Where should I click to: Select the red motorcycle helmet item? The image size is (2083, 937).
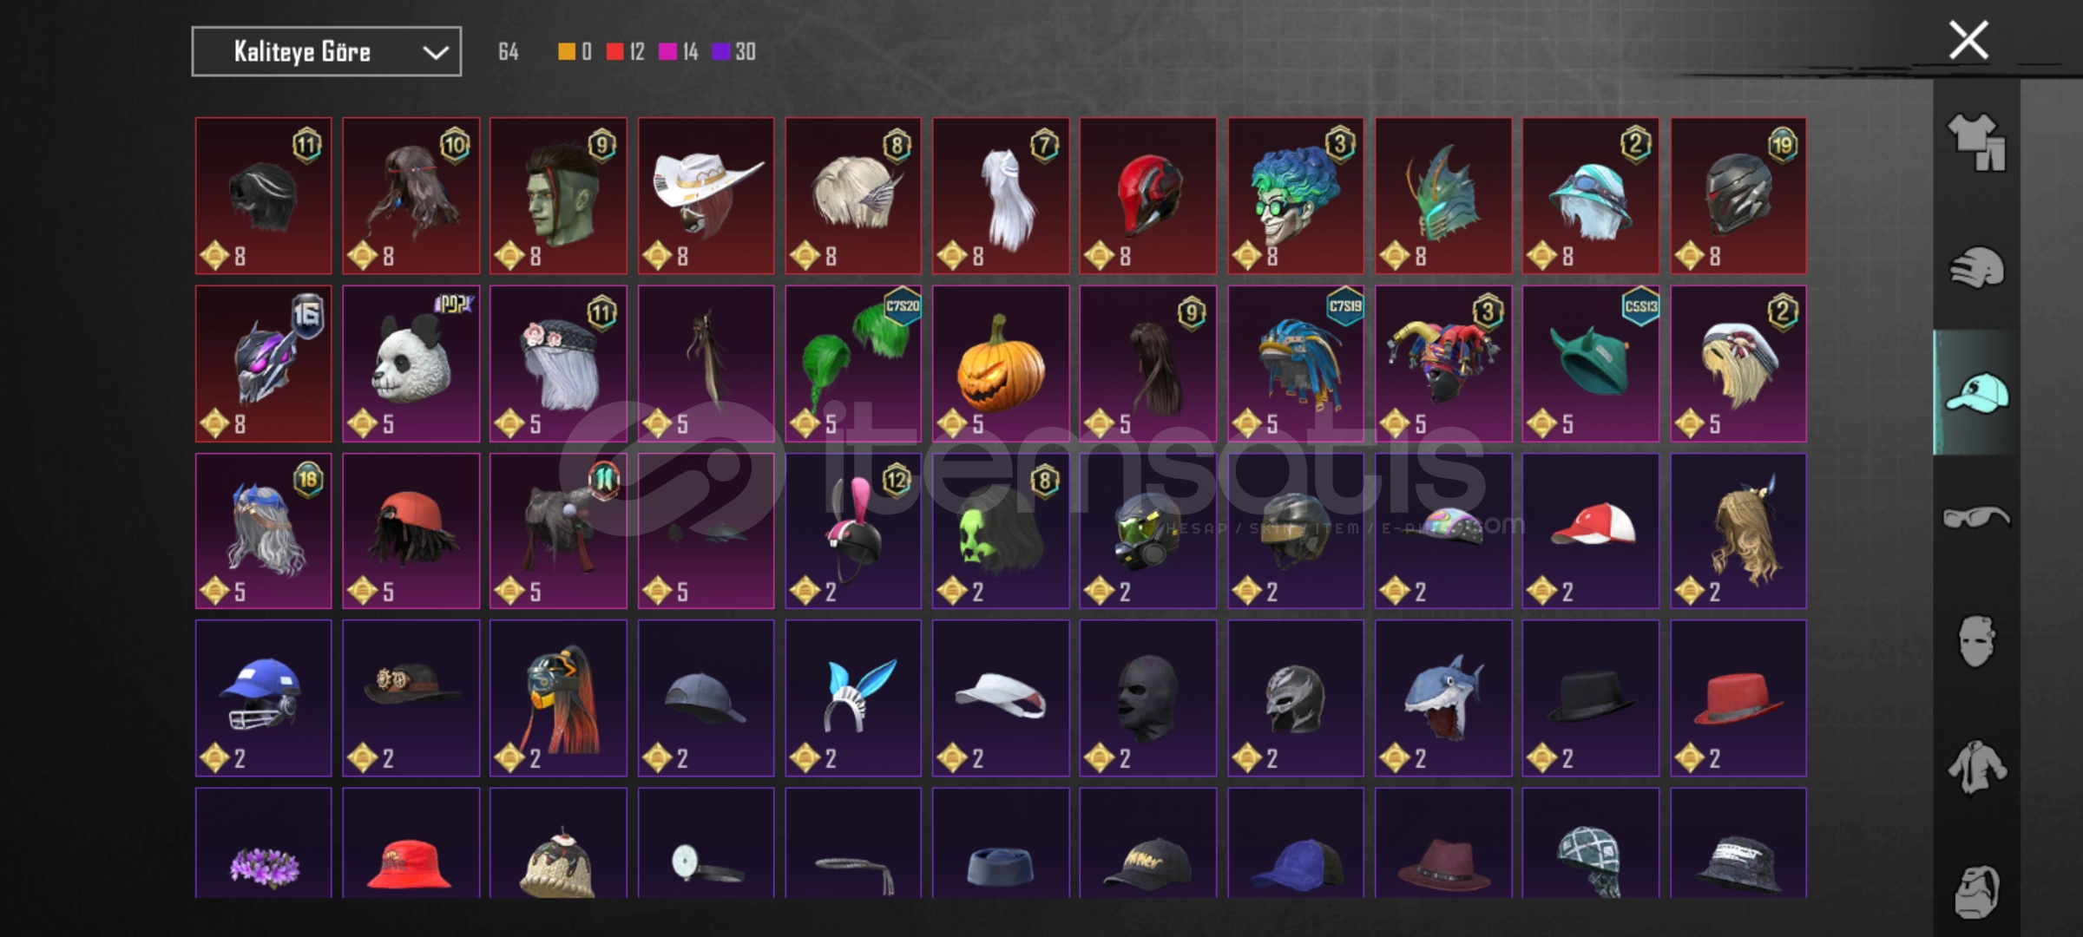tap(1148, 196)
